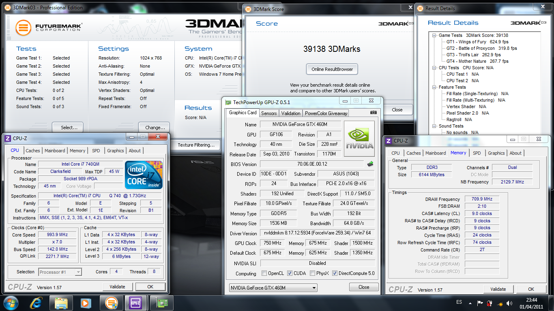Click the Texture Filtering... button
Screen dimensions: 554x311
[196, 145]
